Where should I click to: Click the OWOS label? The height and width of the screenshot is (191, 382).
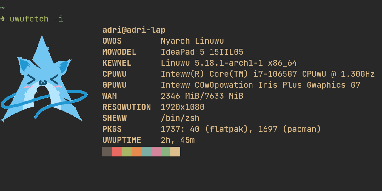[x=112, y=41]
